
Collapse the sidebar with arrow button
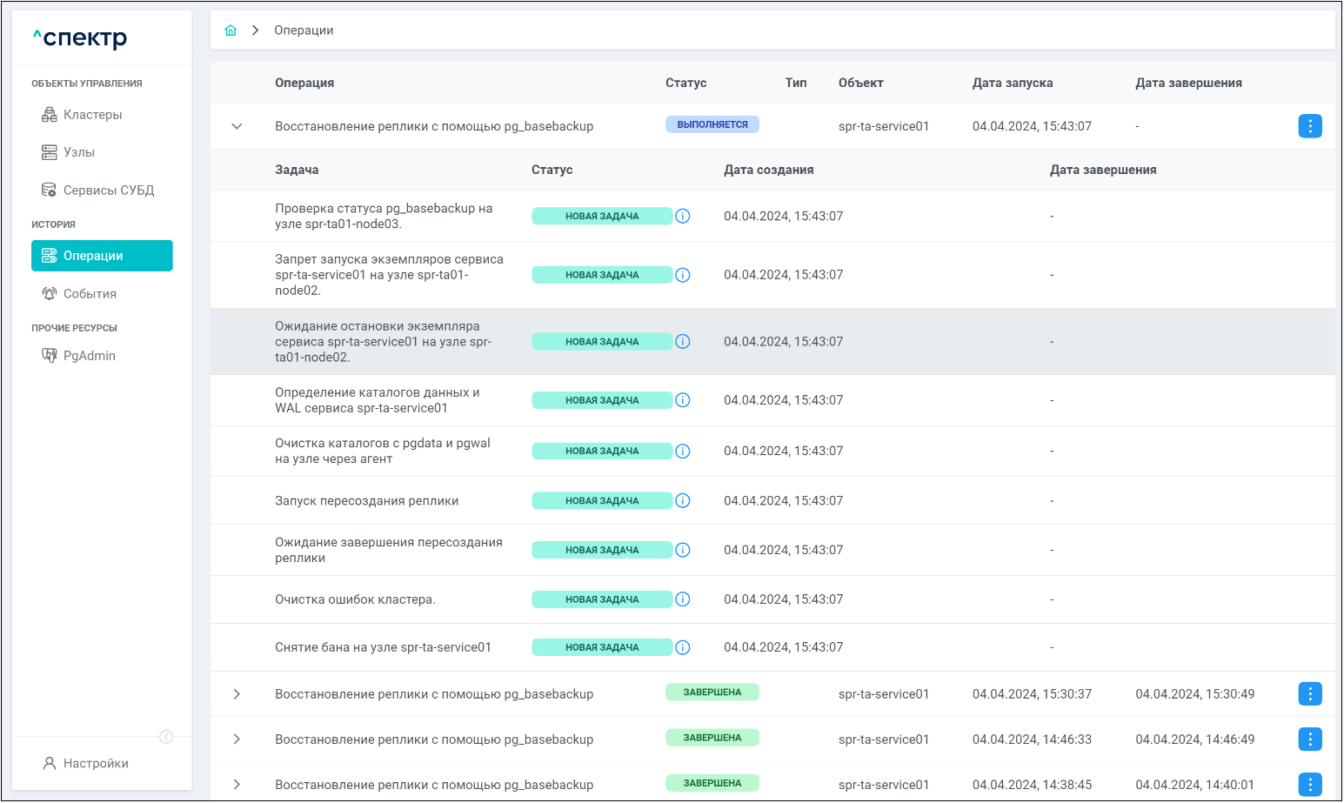pyautogui.click(x=166, y=737)
